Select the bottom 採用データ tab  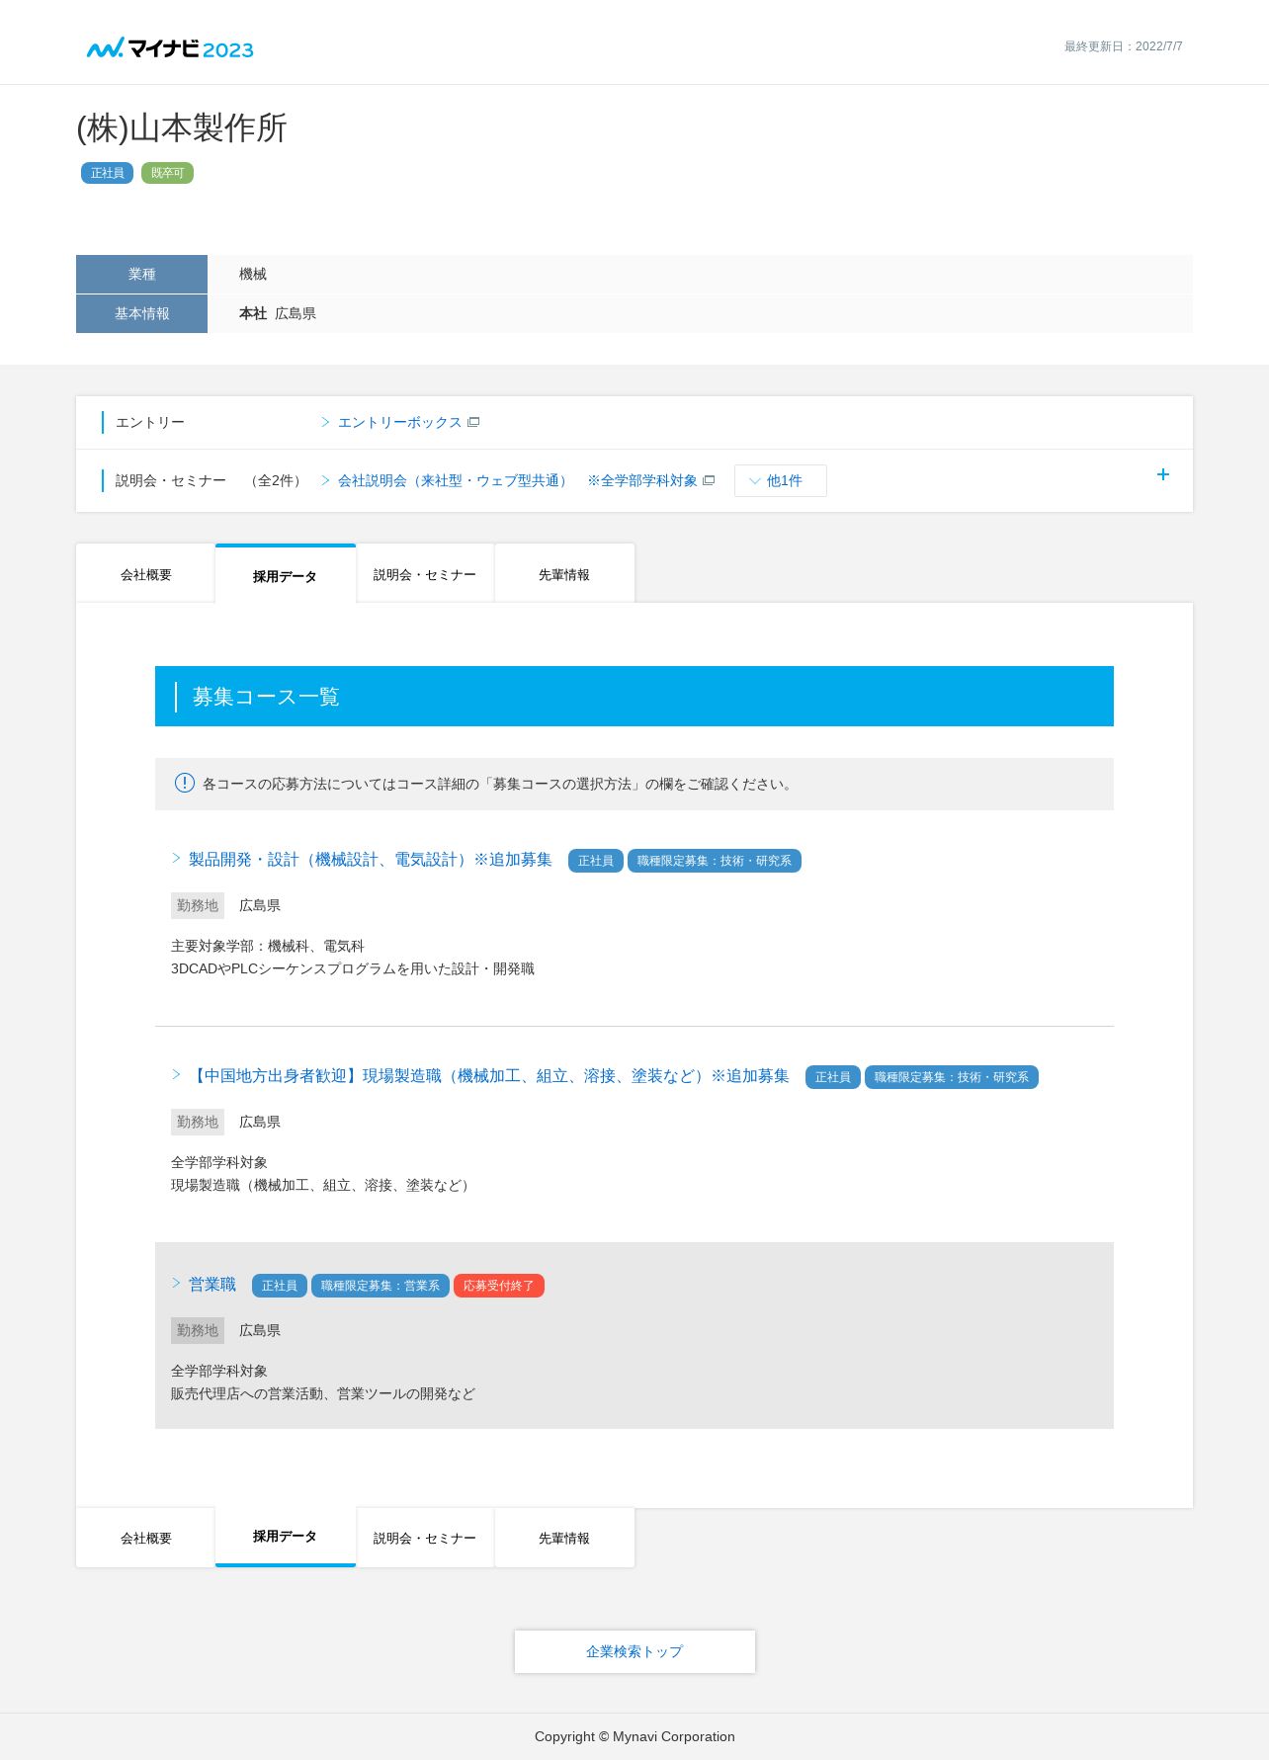[285, 1537]
